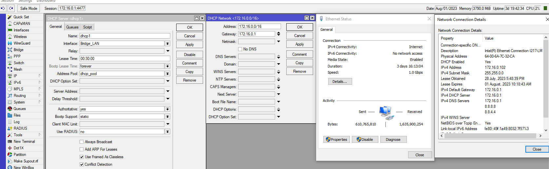
Task: Open CAPsMAN menu icon
Action: [x=10, y=24]
